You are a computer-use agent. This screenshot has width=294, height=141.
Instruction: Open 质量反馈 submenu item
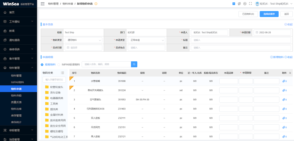[19, 102]
